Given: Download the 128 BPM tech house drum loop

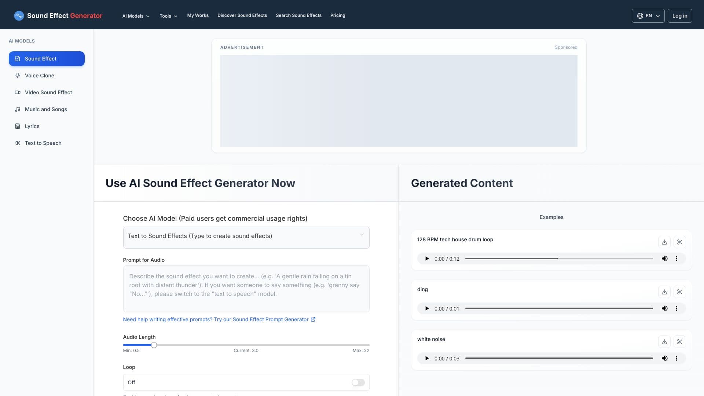Looking at the screenshot, I should point(664,242).
